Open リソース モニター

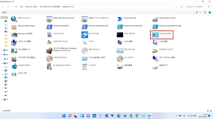click(126, 59)
